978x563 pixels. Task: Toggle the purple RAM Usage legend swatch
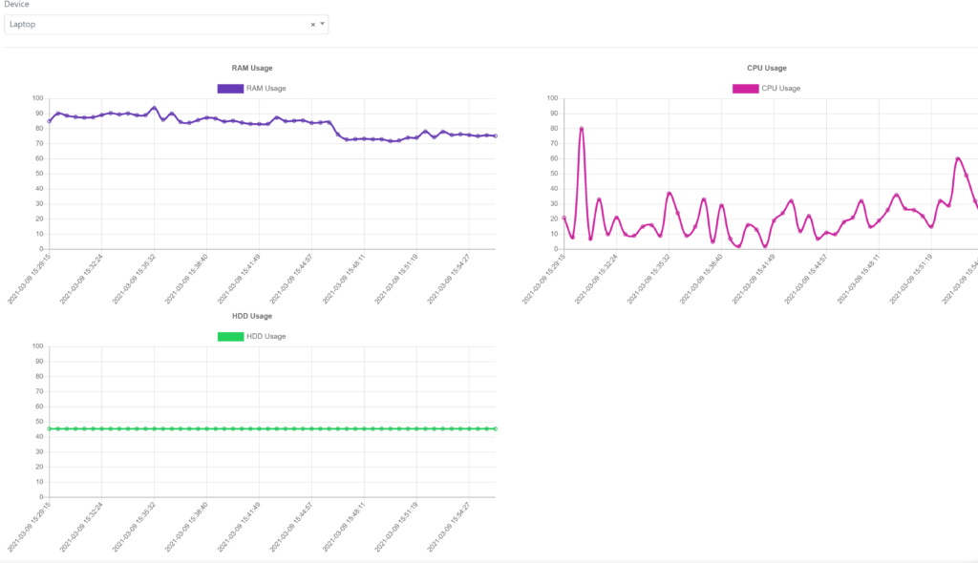[230, 89]
